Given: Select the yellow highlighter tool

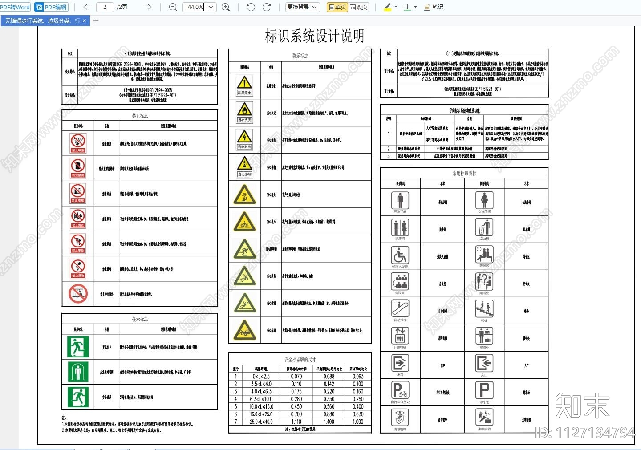Looking at the screenshot, I should (387, 7).
